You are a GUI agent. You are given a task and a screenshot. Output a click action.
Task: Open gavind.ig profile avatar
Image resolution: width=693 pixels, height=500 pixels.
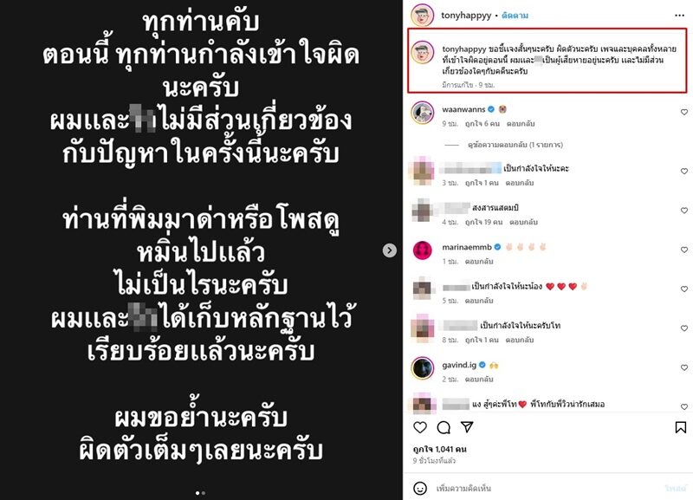423,367
